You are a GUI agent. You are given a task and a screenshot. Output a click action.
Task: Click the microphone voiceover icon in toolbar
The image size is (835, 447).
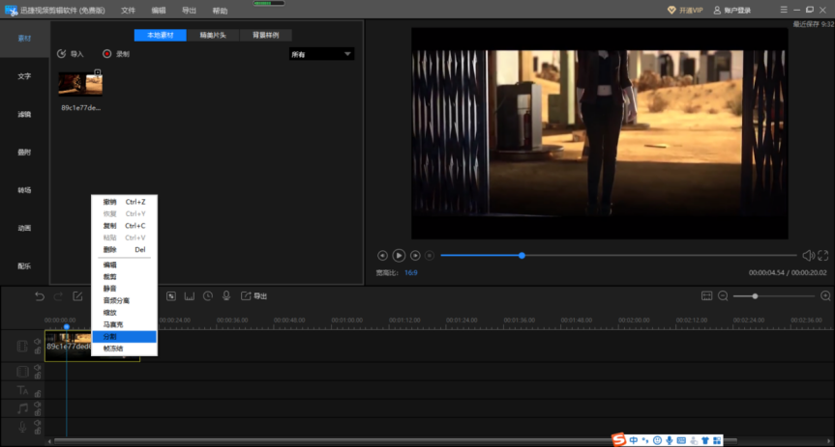click(226, 296)
